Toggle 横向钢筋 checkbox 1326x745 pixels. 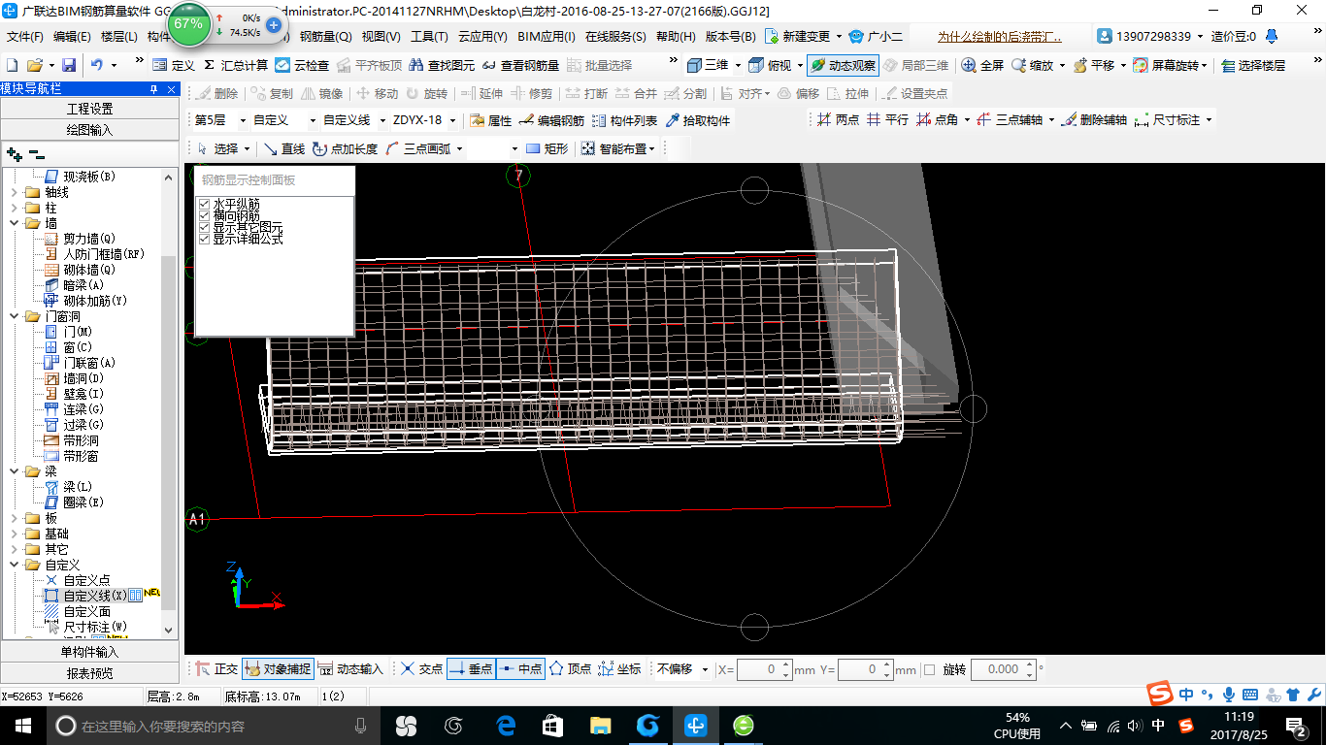pyautogui.click(x=204, y=215)
